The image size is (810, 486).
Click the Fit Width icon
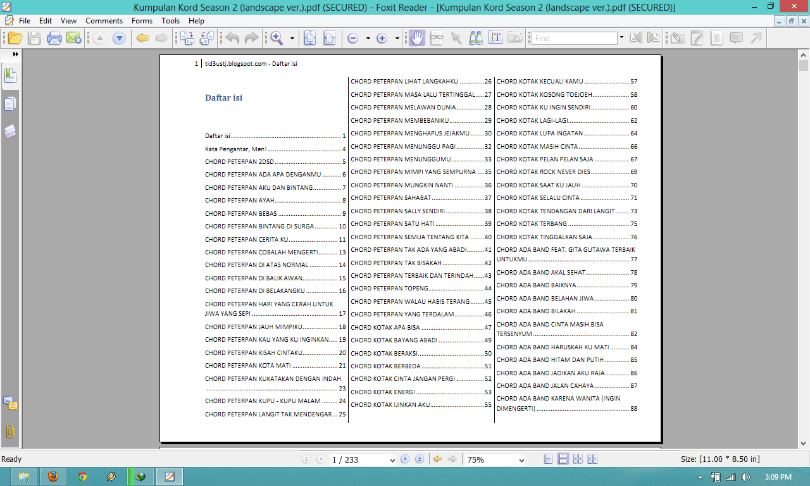(329, 39)
